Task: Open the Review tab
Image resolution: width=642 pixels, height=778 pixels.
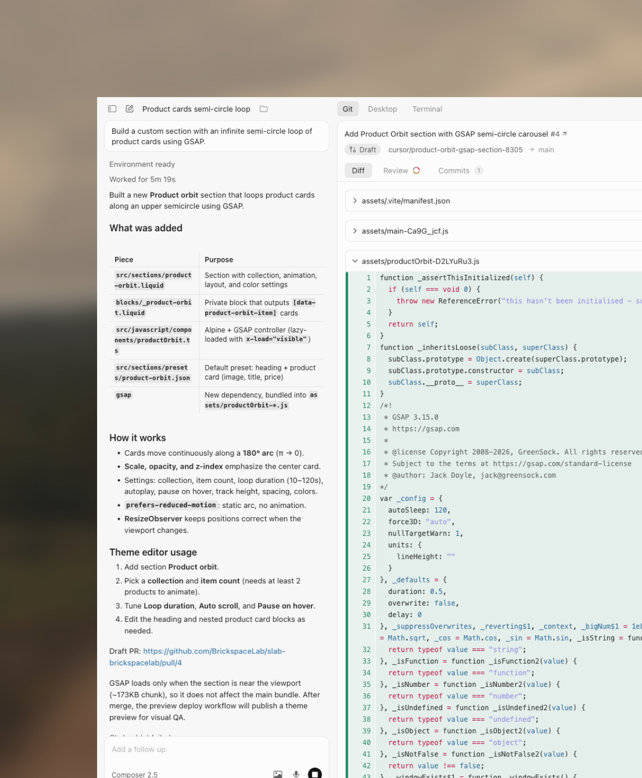Action: pos(401,171)
